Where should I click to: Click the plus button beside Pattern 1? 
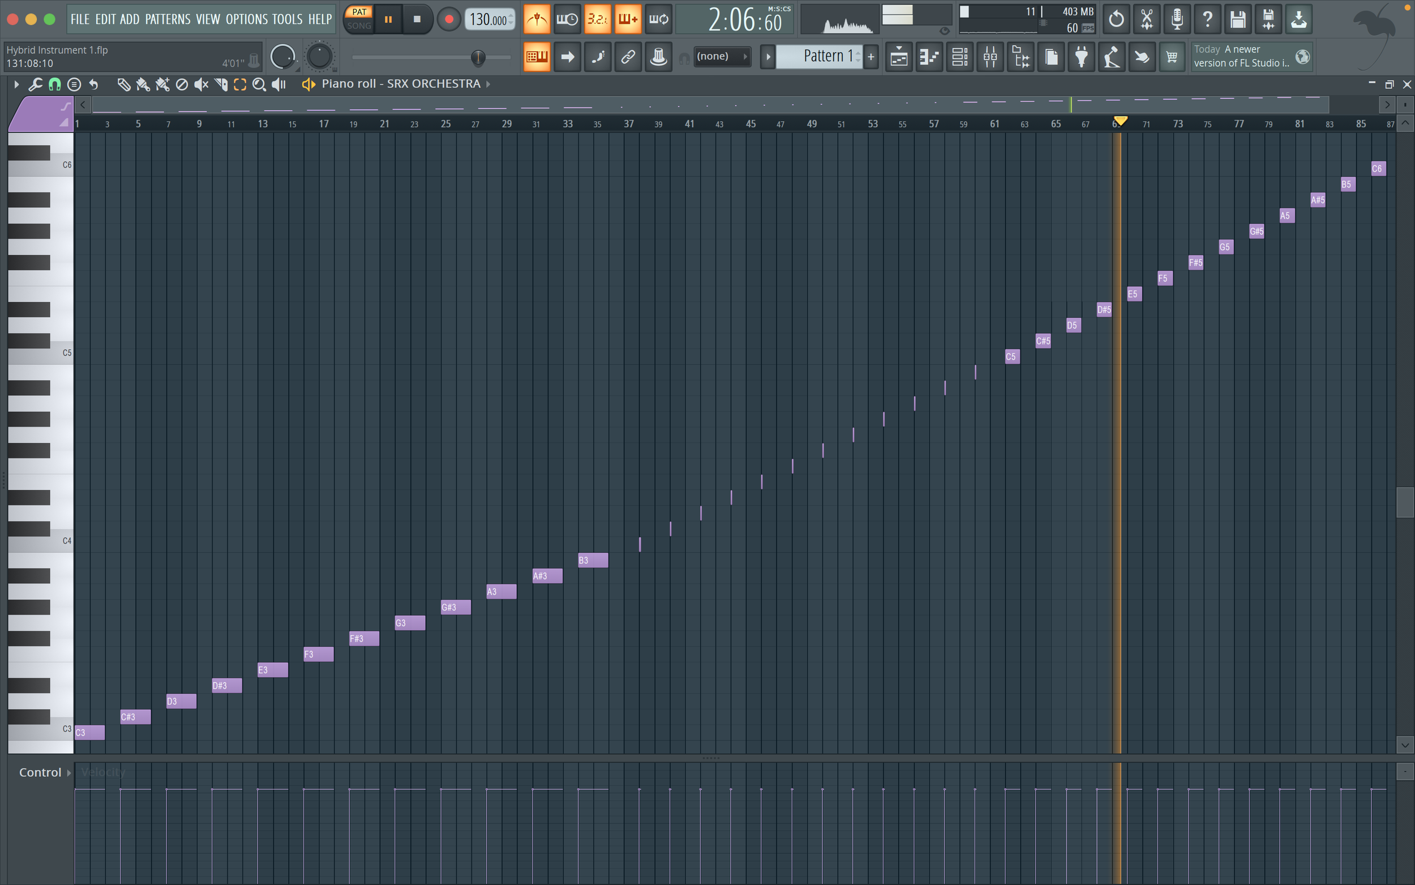(871, 57)
